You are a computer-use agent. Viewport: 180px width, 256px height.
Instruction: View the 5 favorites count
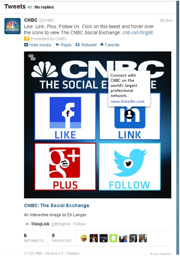click(62, 238)
